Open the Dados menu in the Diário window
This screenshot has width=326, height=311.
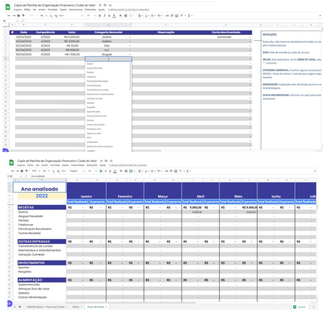[x=63, y=10]
